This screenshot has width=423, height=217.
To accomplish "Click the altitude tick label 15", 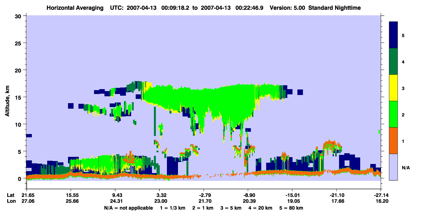I will (x=19, y=97).
